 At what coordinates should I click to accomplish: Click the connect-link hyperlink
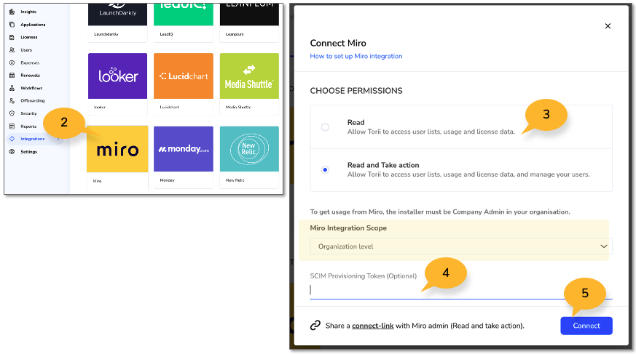point(373,326)
